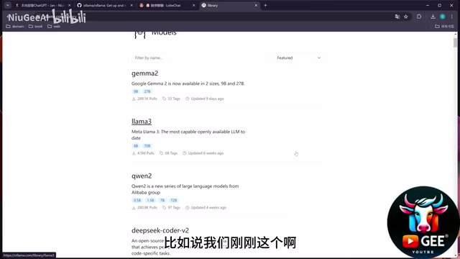The image size is (460, 259).
Task: Close the ChatGPT - Jan tab
Action: [69, 5]
